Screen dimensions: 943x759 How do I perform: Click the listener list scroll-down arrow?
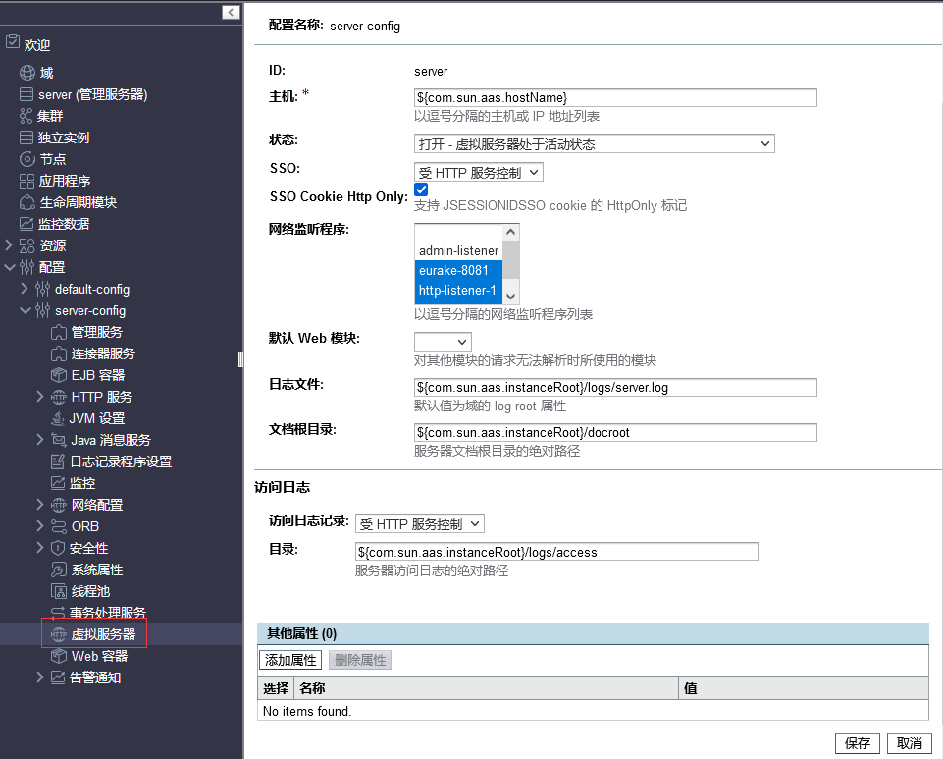point(510,297)
